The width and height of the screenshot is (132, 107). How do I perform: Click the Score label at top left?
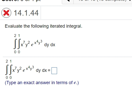(x=10, y=1)
